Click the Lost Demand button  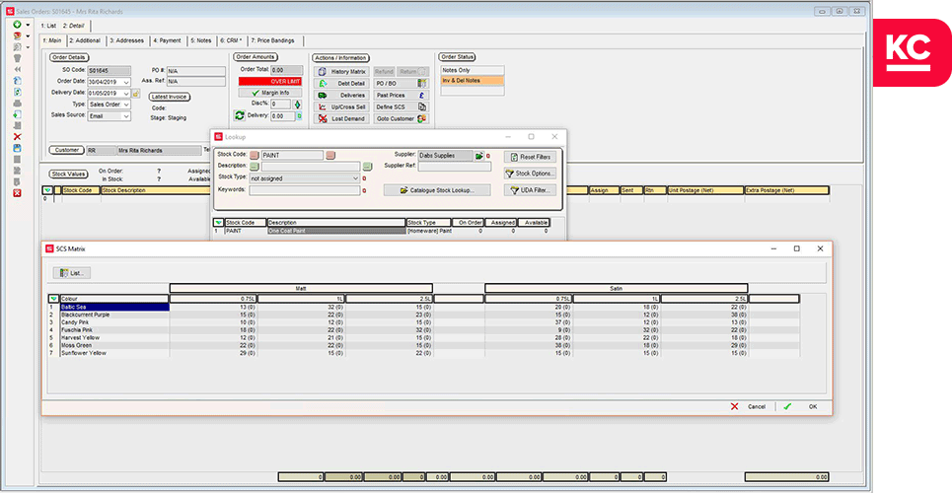point(341,119)
